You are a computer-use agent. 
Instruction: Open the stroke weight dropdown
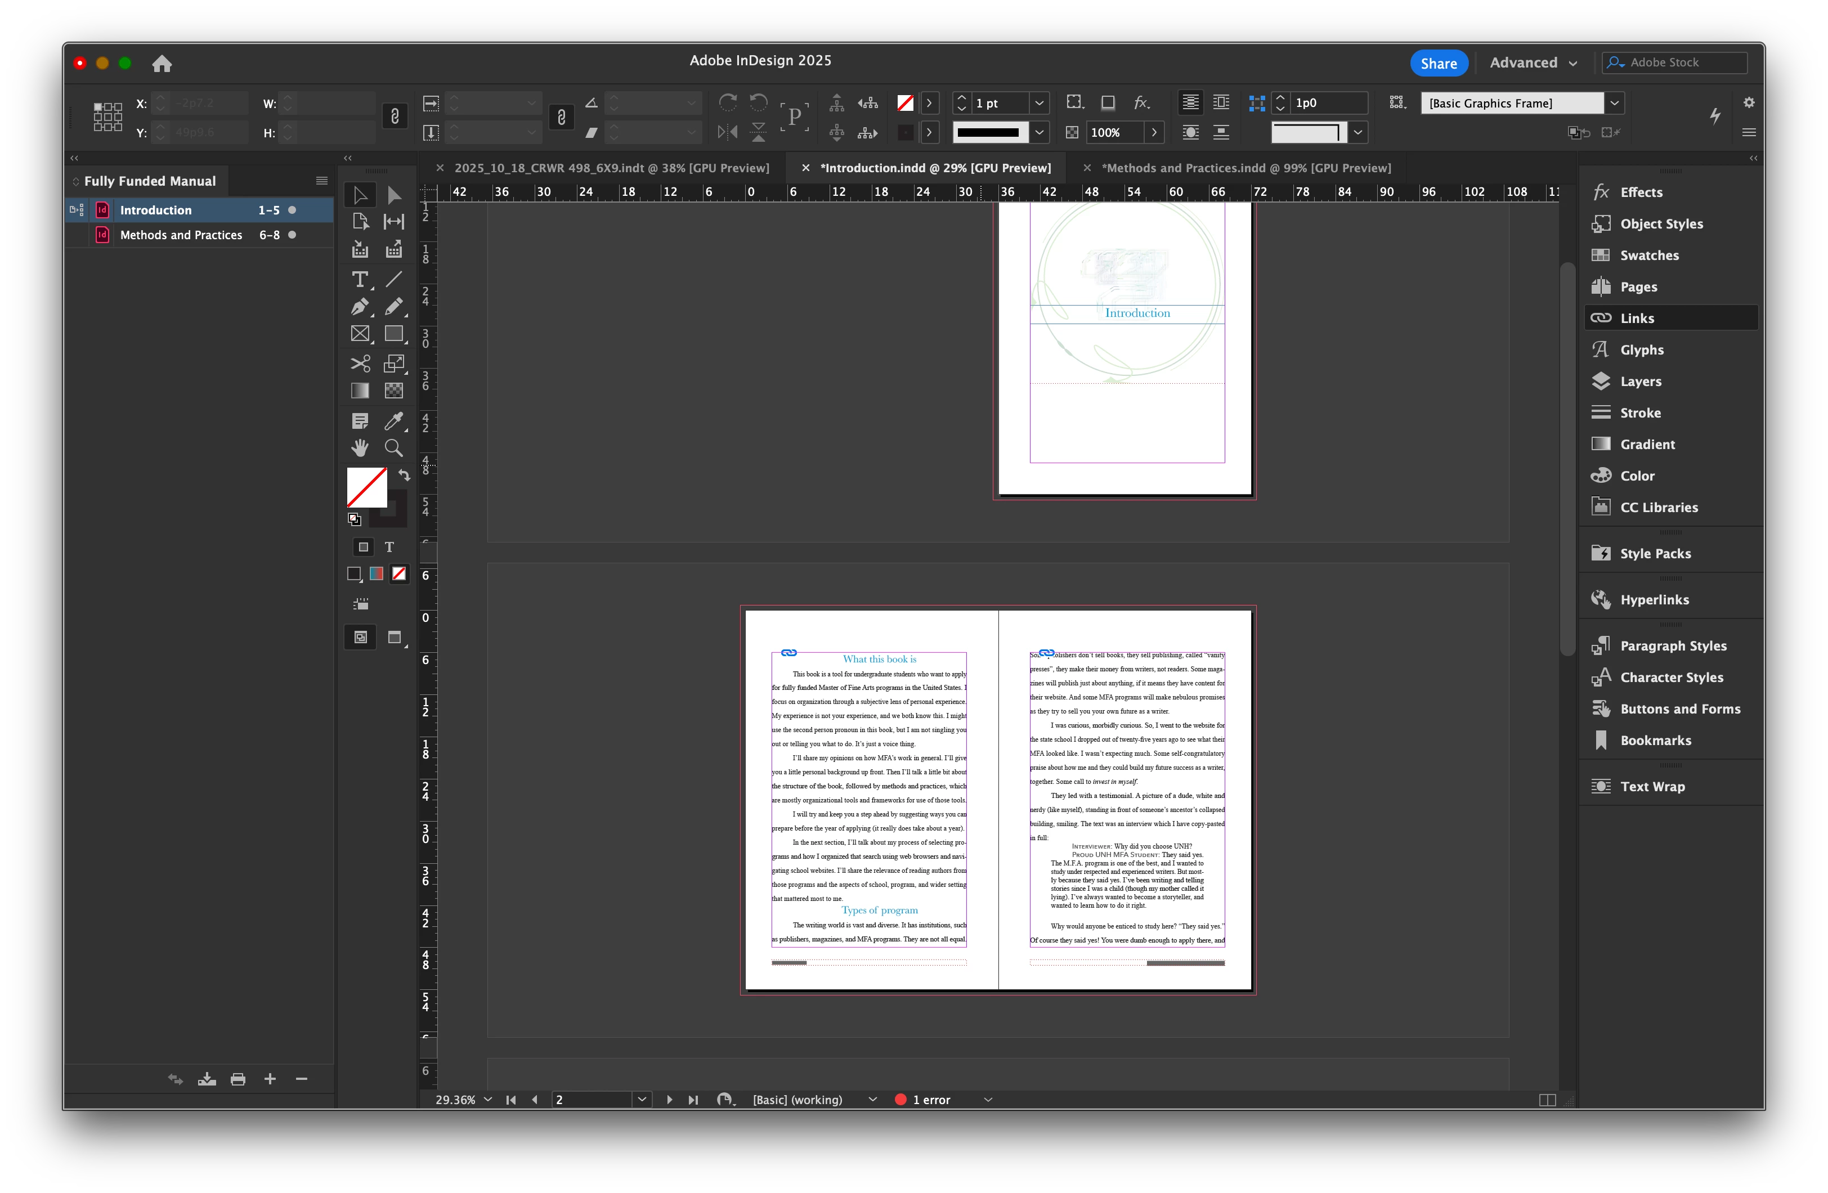click(x=1038, y=103)
